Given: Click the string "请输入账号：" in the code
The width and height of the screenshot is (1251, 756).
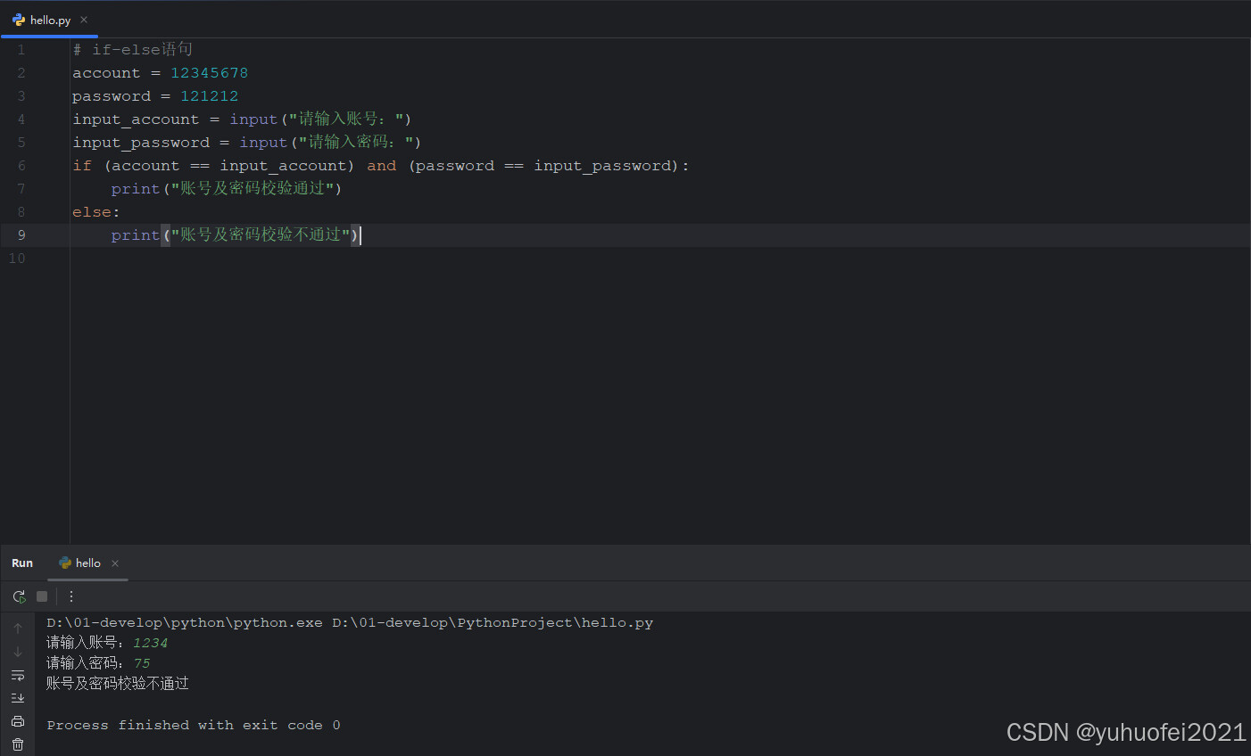Looking at the screenshot, I should (x=345, y=119).
